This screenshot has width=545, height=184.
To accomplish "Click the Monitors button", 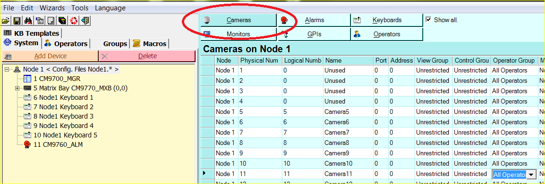I will (x=238, y=34).
